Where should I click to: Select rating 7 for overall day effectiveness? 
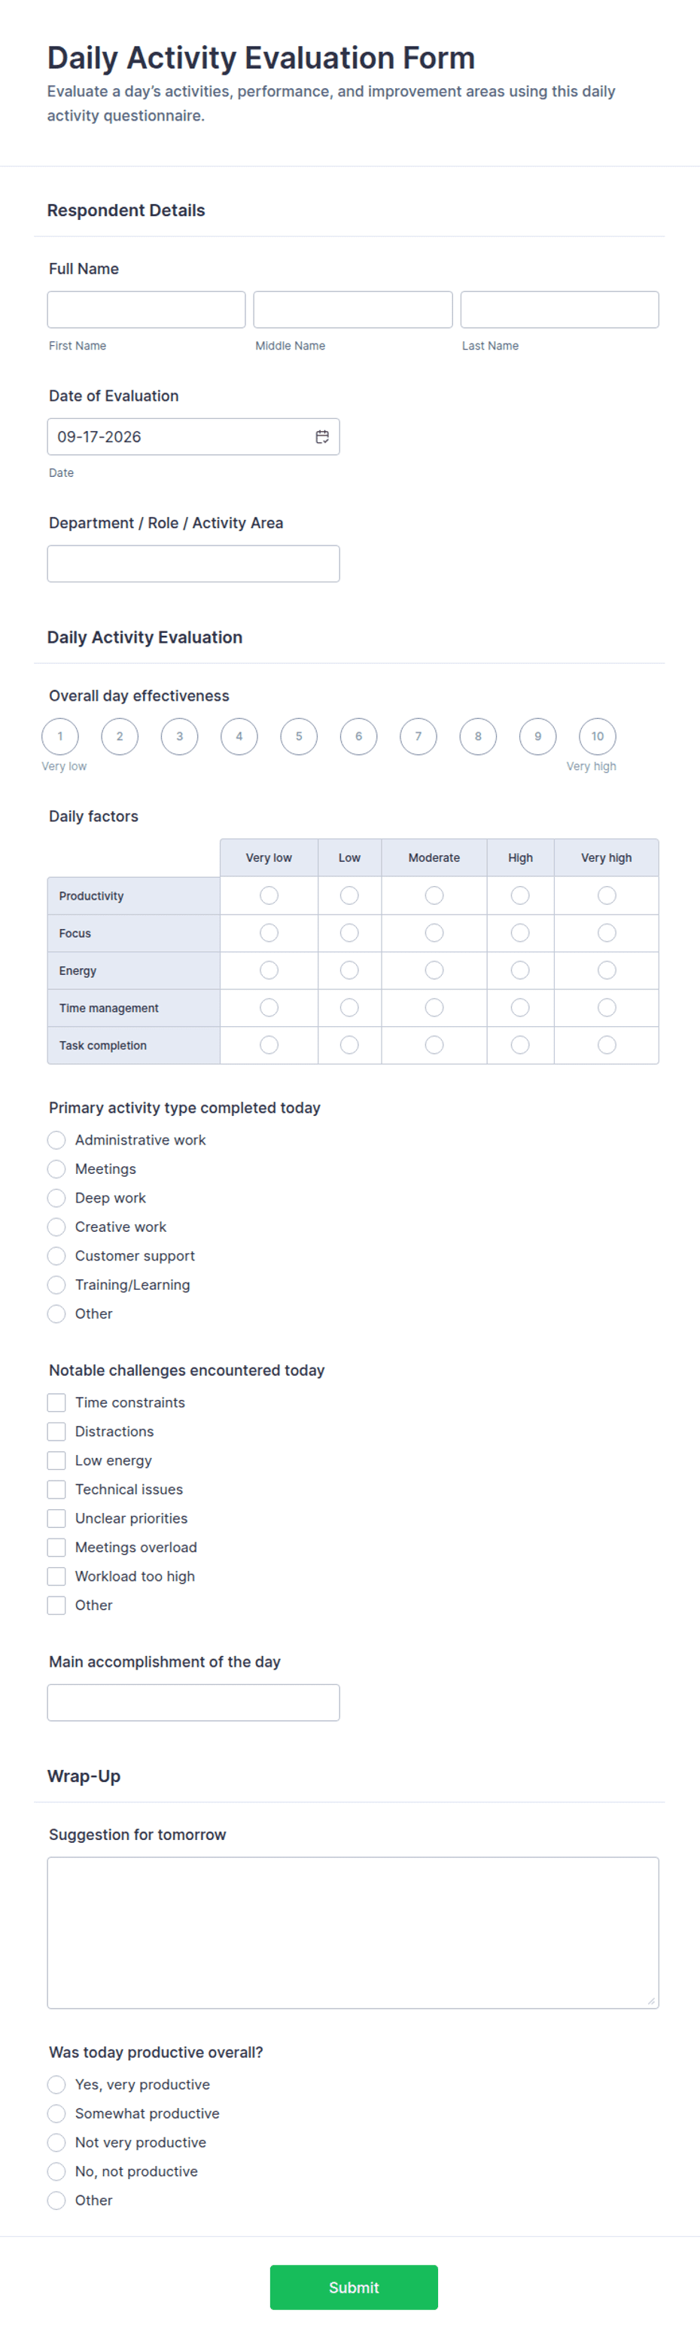tap(418, 736)
